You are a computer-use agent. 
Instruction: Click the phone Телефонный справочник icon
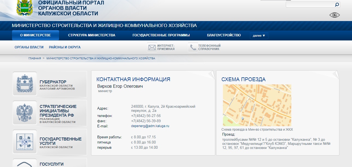click(x=193, y=48)
